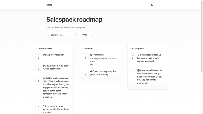Open Create email accounts in Salespack post
Image resolution: width=203 pixels, height=114 pixels.
[x=150, y=77]
